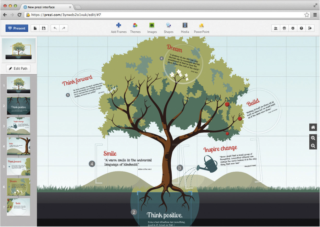
Task: Click the path step 4 marker beside Smile
Action: (92, 164)
